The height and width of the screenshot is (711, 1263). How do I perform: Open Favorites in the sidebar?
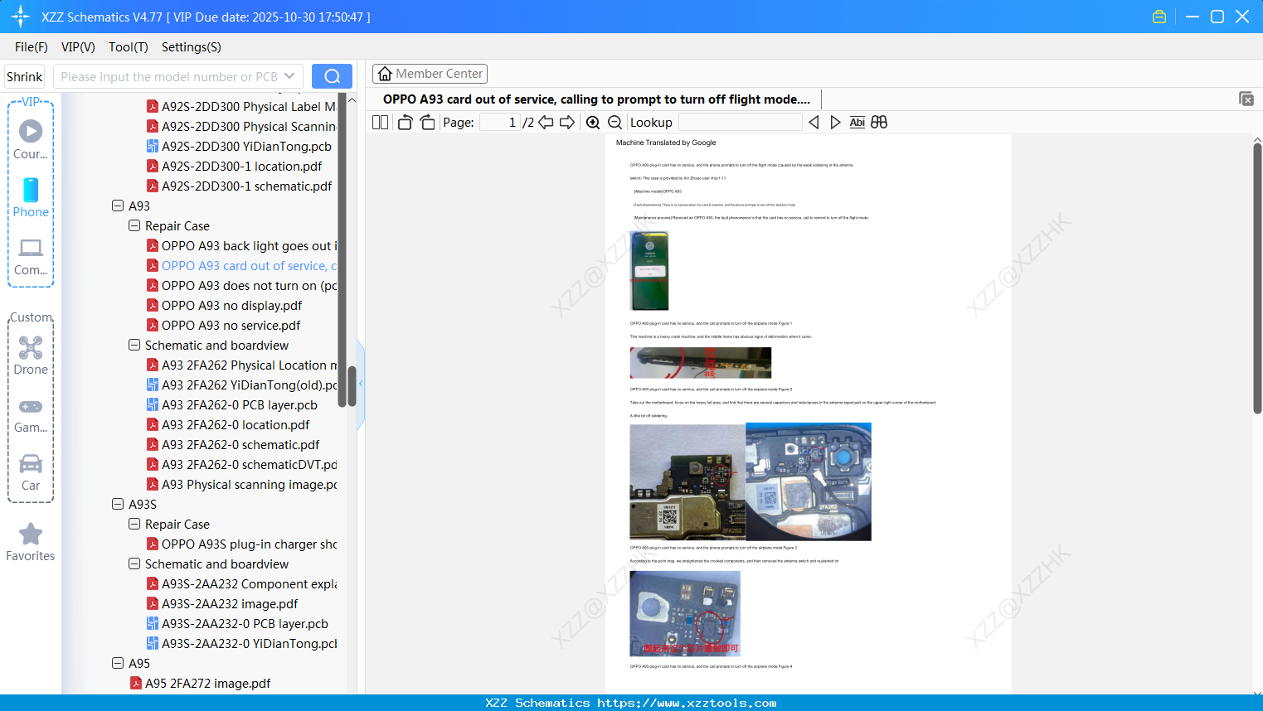pos(31,542)
